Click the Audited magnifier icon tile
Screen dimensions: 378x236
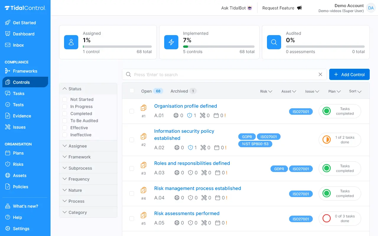point(274,42)
